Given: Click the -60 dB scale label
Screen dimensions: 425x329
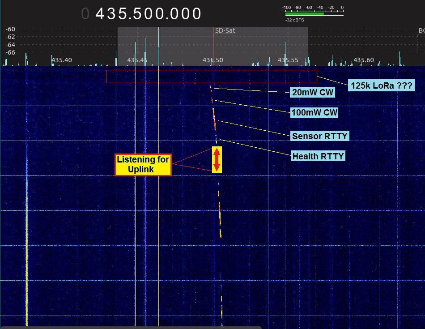Looking at the screenshot, I should (10, 29).
